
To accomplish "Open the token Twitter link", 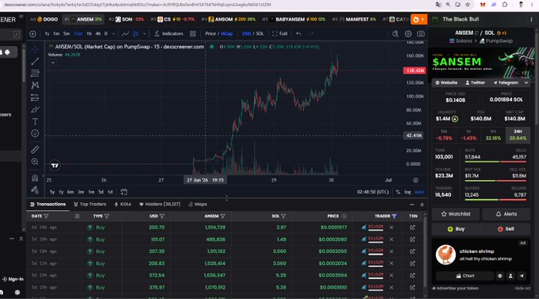I will coord(475,82).
